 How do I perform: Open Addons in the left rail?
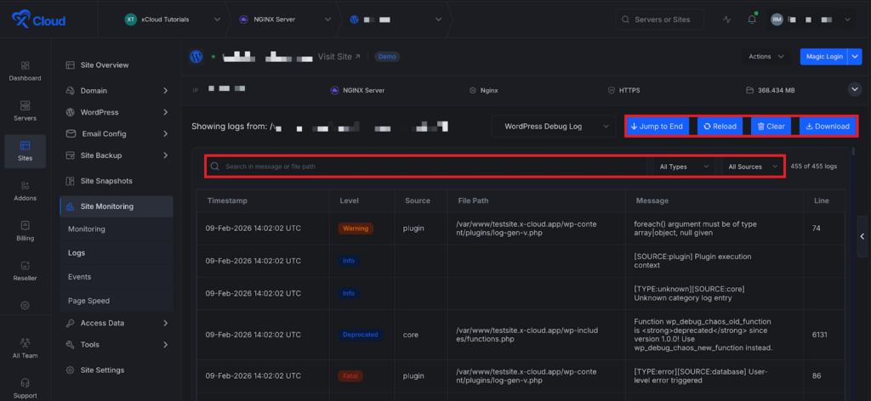pos(25,191)
